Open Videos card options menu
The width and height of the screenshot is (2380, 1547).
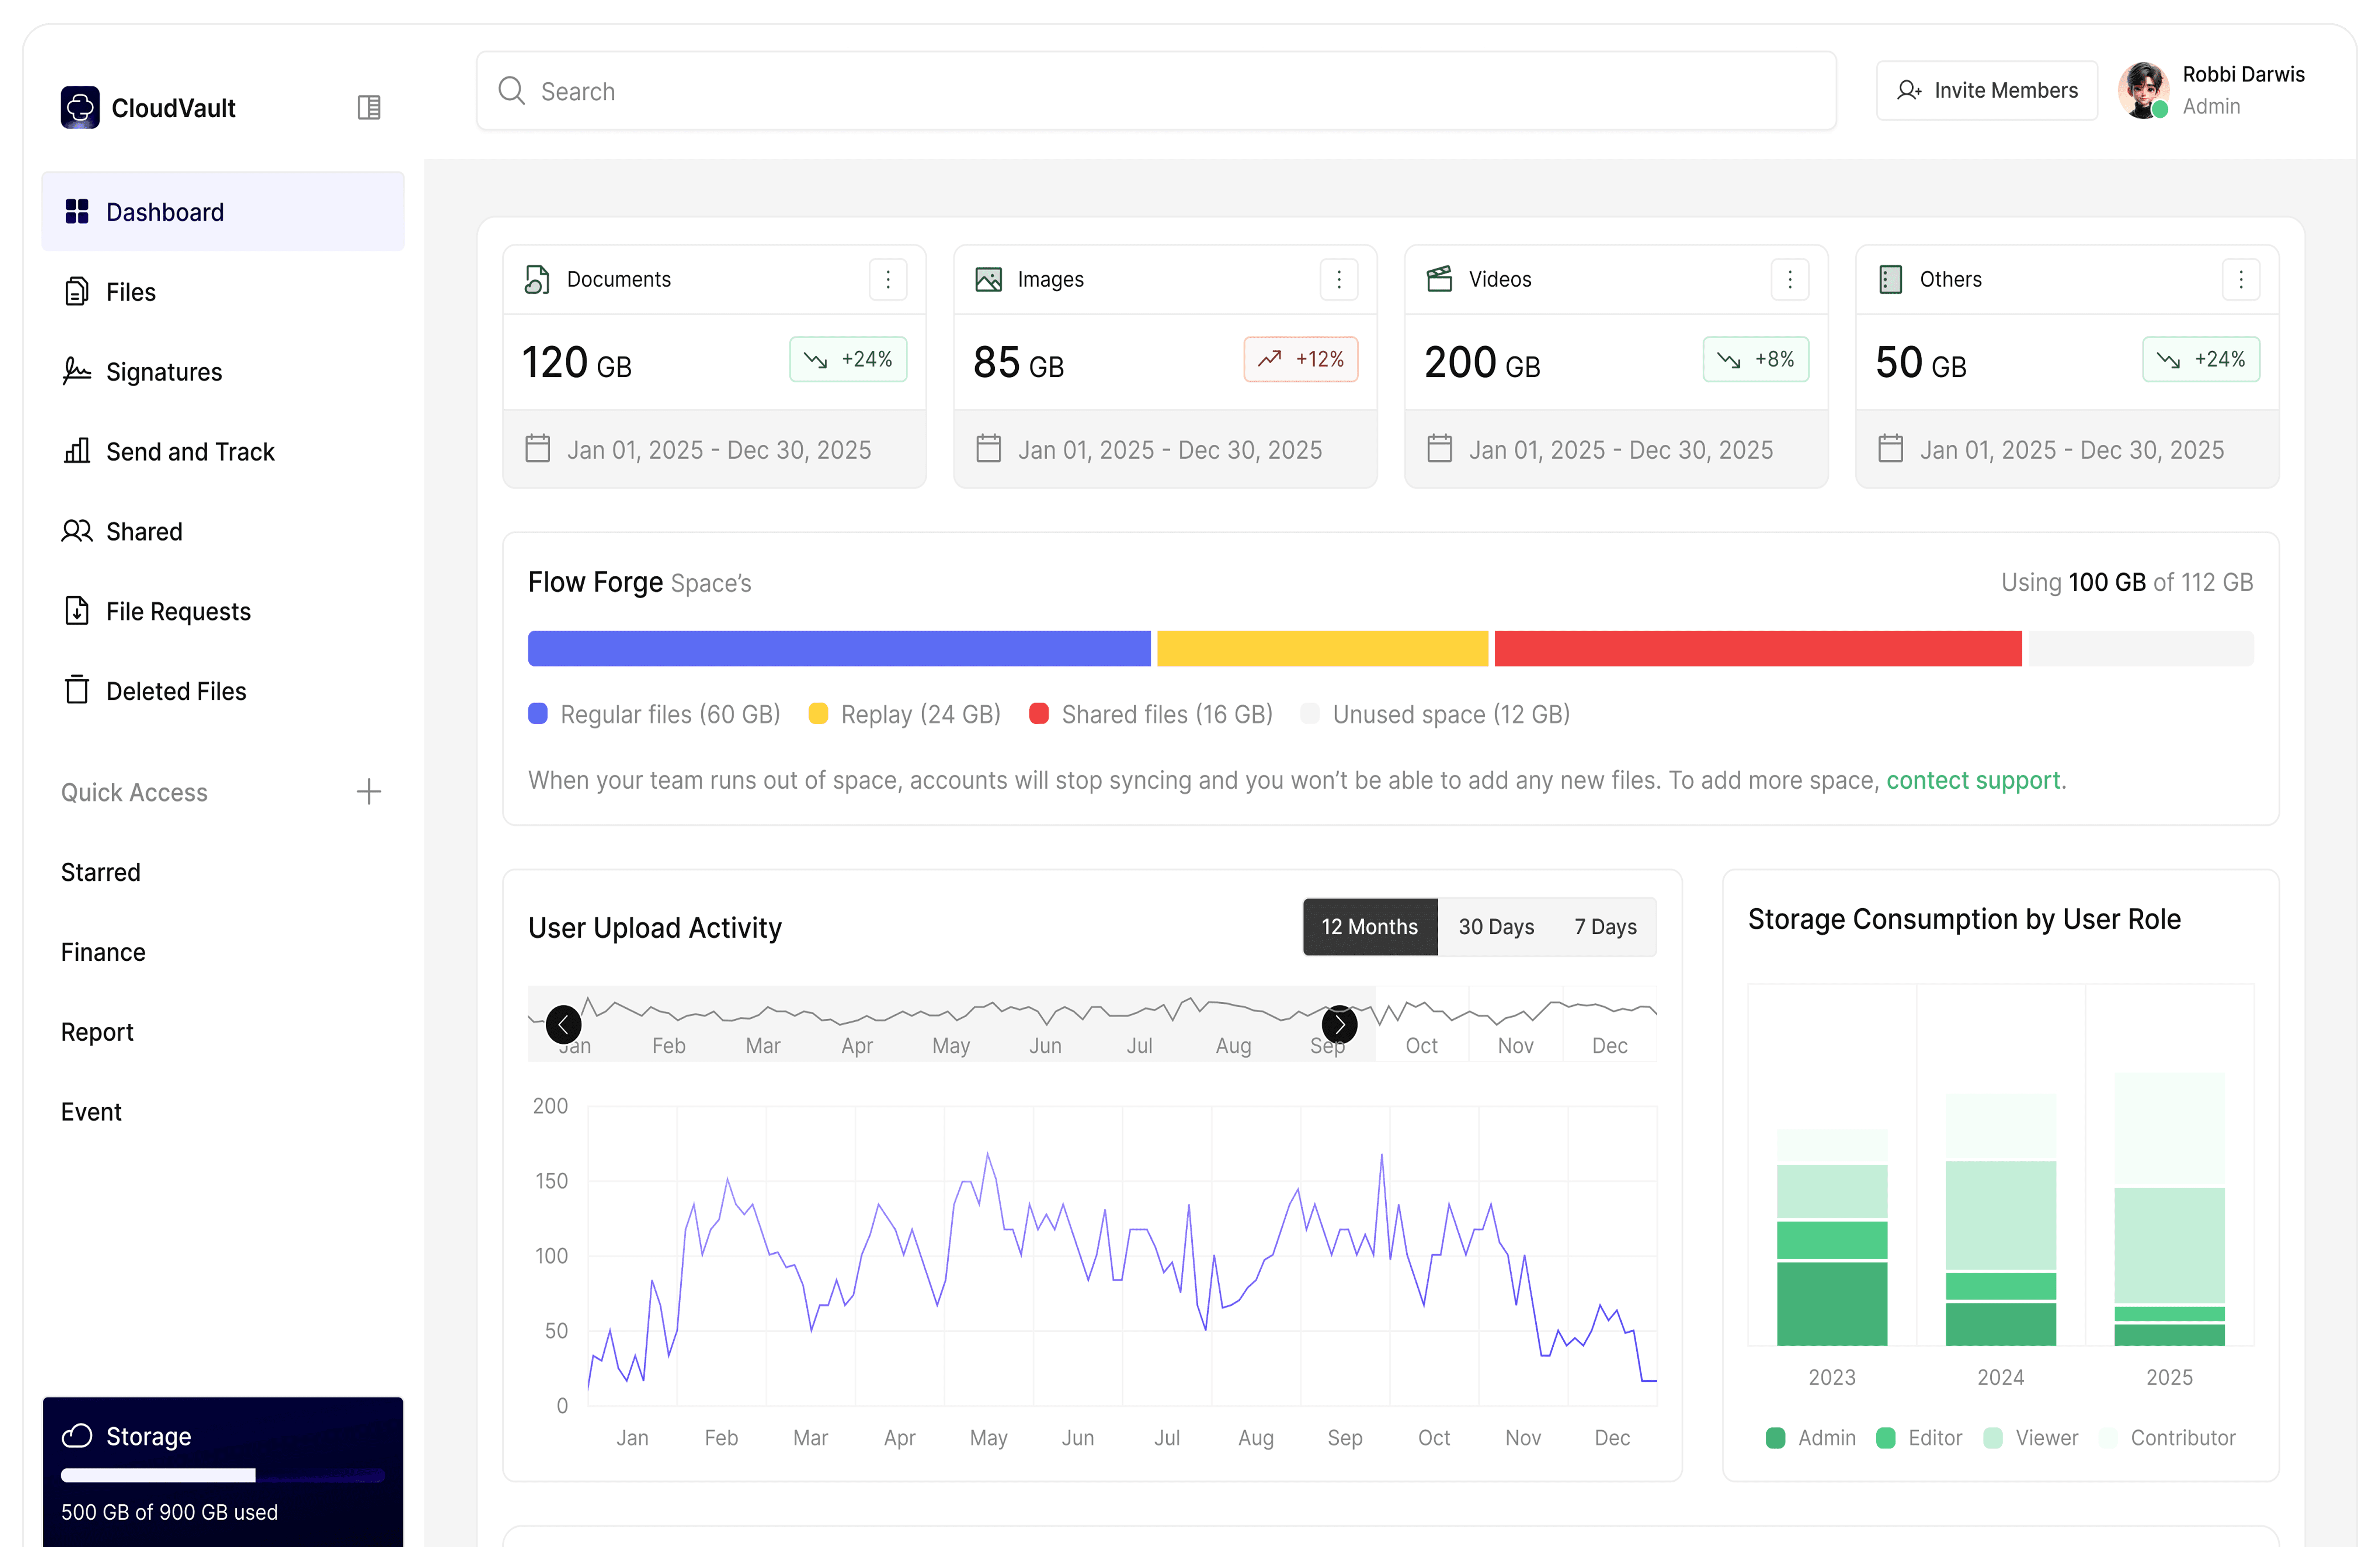click(x=1790, y=279)
